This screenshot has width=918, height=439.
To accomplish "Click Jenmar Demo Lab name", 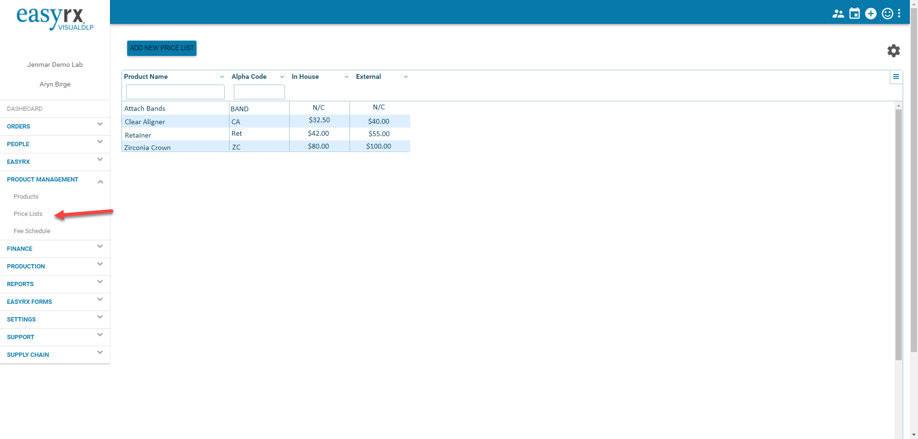I will pyautogui.click(x=55, y=64).
